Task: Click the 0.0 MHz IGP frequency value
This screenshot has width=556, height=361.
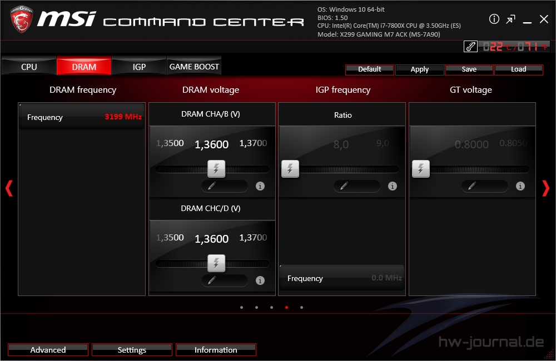Action: (x=386, y=278)
